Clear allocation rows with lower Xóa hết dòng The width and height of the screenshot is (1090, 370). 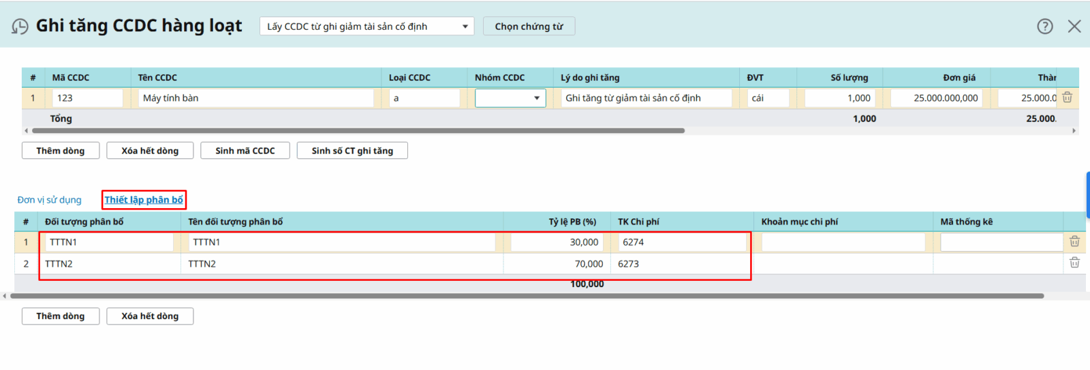[150, 316]
